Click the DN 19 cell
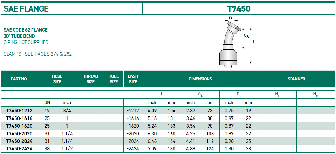Screen dimensions: 336x154 (47, 110)
